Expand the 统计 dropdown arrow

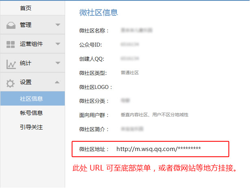coord(57,63)
